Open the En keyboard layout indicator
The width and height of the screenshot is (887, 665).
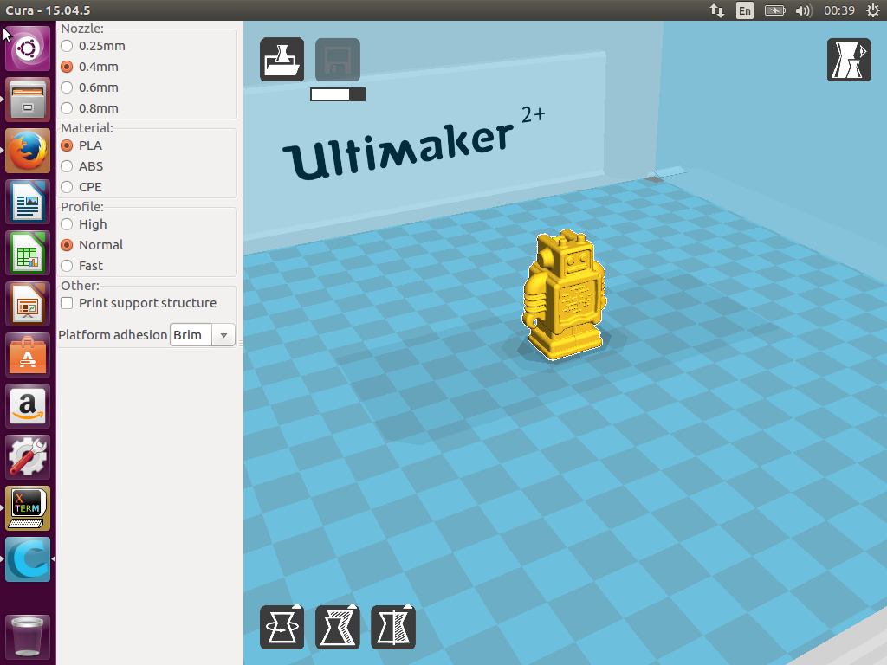[x=744, y=10]
